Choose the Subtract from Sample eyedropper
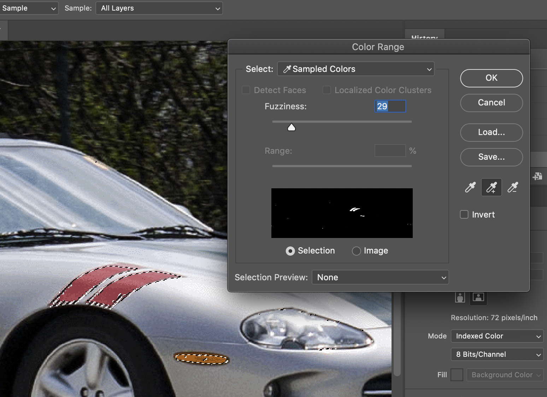Image resolution: width=547 pixels, height=397 pixels. click(x=513, y=187)
